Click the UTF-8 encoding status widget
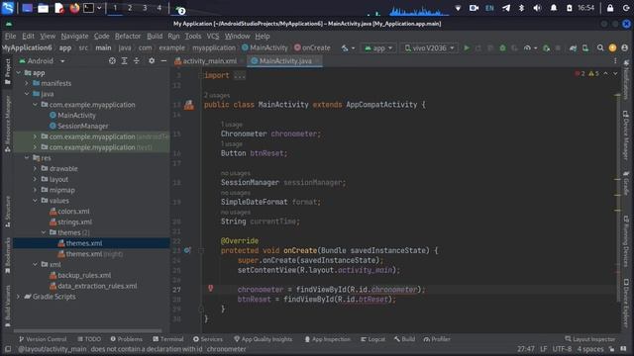 (x=562, y=349)
